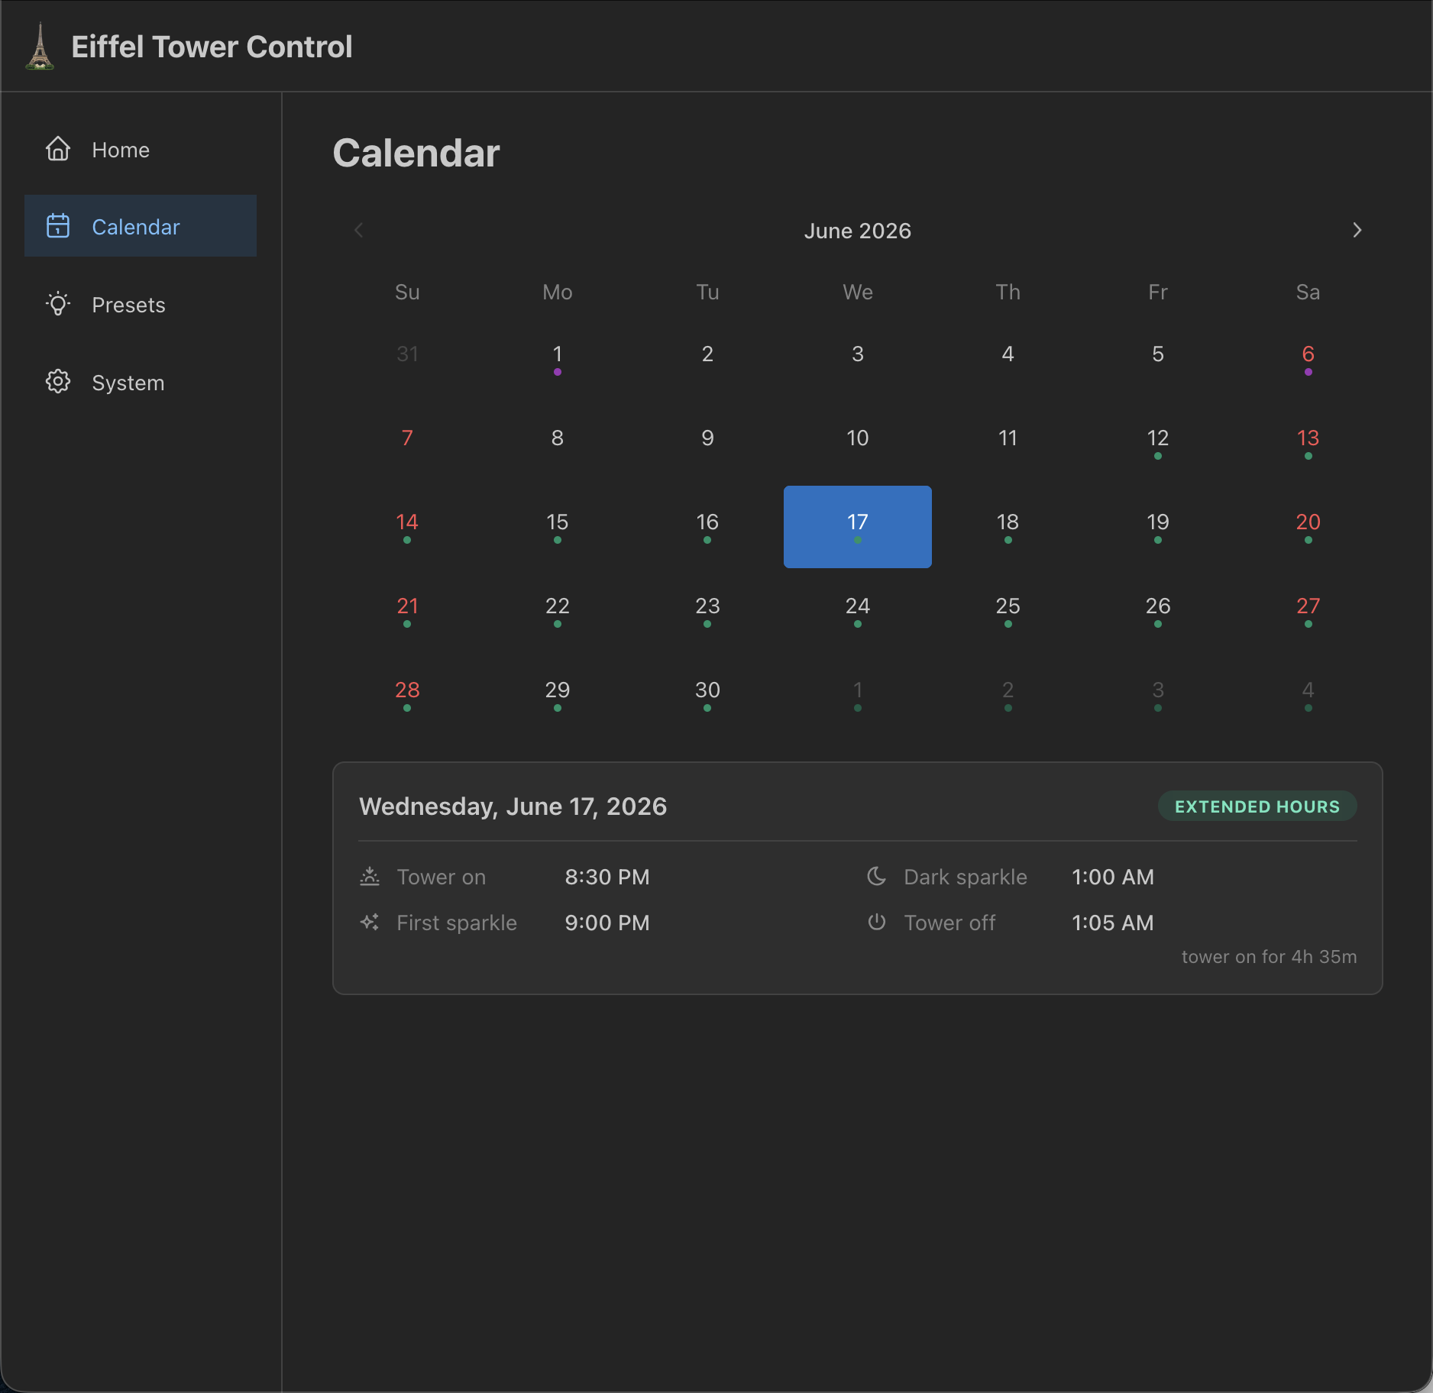Click the System gear icon

(58, 382)
